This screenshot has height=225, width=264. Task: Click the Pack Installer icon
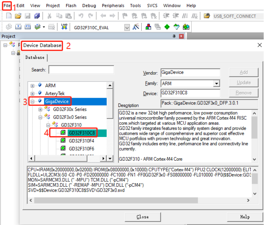(186, 27)
